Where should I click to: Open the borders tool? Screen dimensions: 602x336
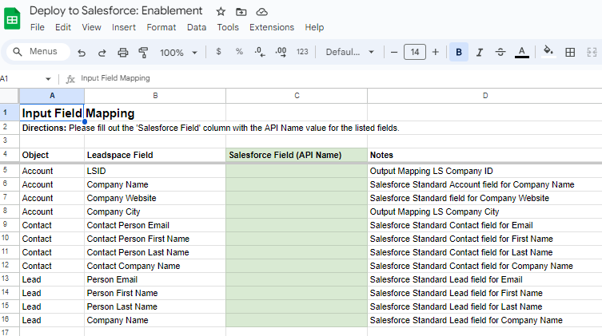click(570, 52)
